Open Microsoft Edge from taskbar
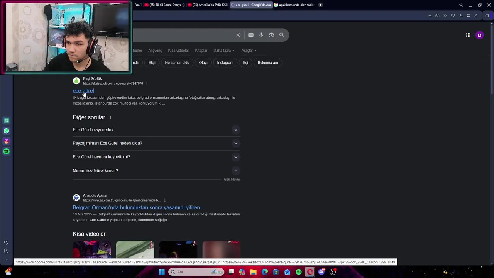Viewport: 494px width, 278px height. pyautogui.click(x=265, y=272)
